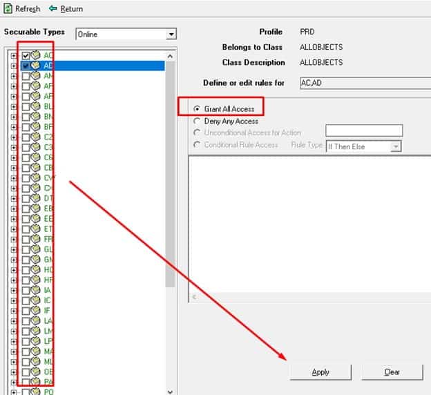Enable the ET checkbox
Image resolution: width=431 pixels, height=395 pixels.
[x=26, y=229]
